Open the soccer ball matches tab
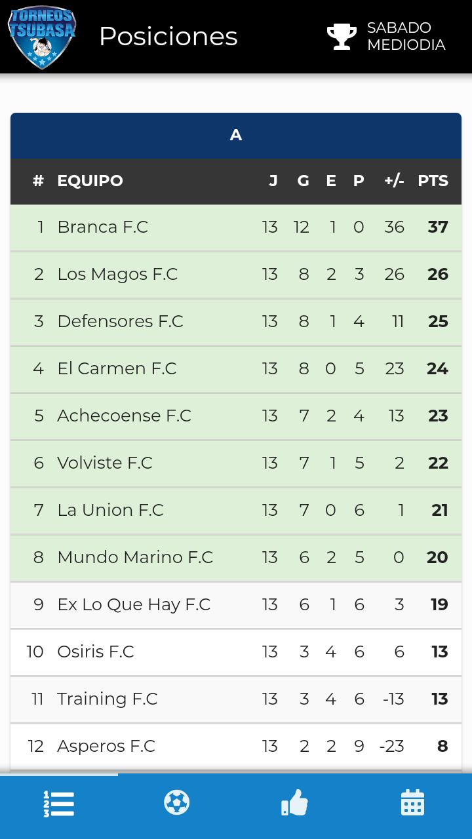The width and height of the screenshot is (472, 839). [x=176, y=803]
